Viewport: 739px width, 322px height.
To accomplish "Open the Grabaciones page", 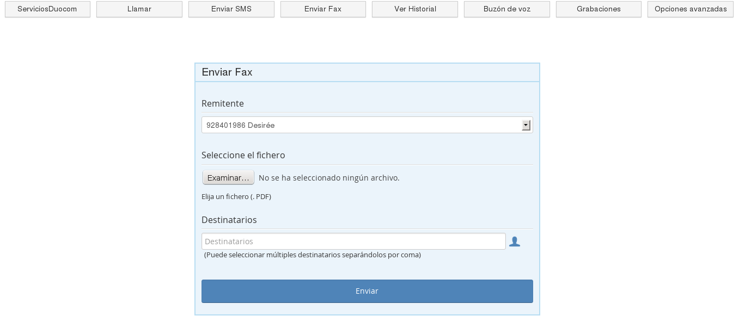I will tap(598, 9).
